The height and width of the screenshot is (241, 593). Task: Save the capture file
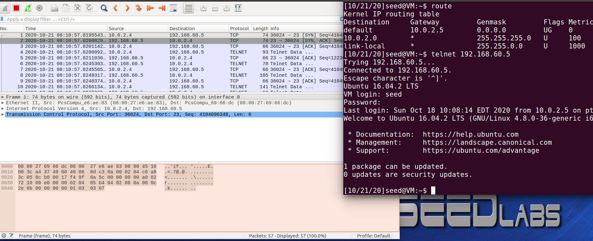click(x=66, y=8)
